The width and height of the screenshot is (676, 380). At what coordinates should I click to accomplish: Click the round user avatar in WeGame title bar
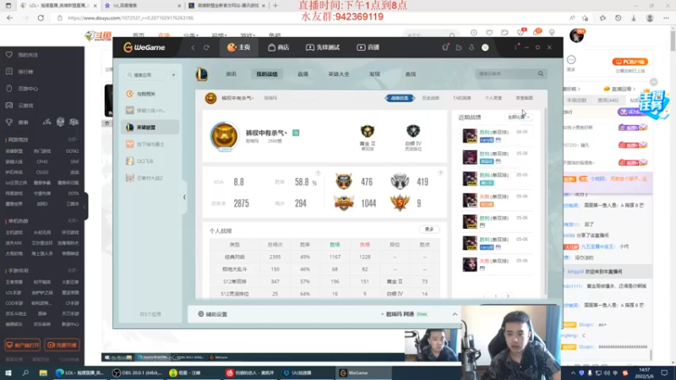coord(485,47)
